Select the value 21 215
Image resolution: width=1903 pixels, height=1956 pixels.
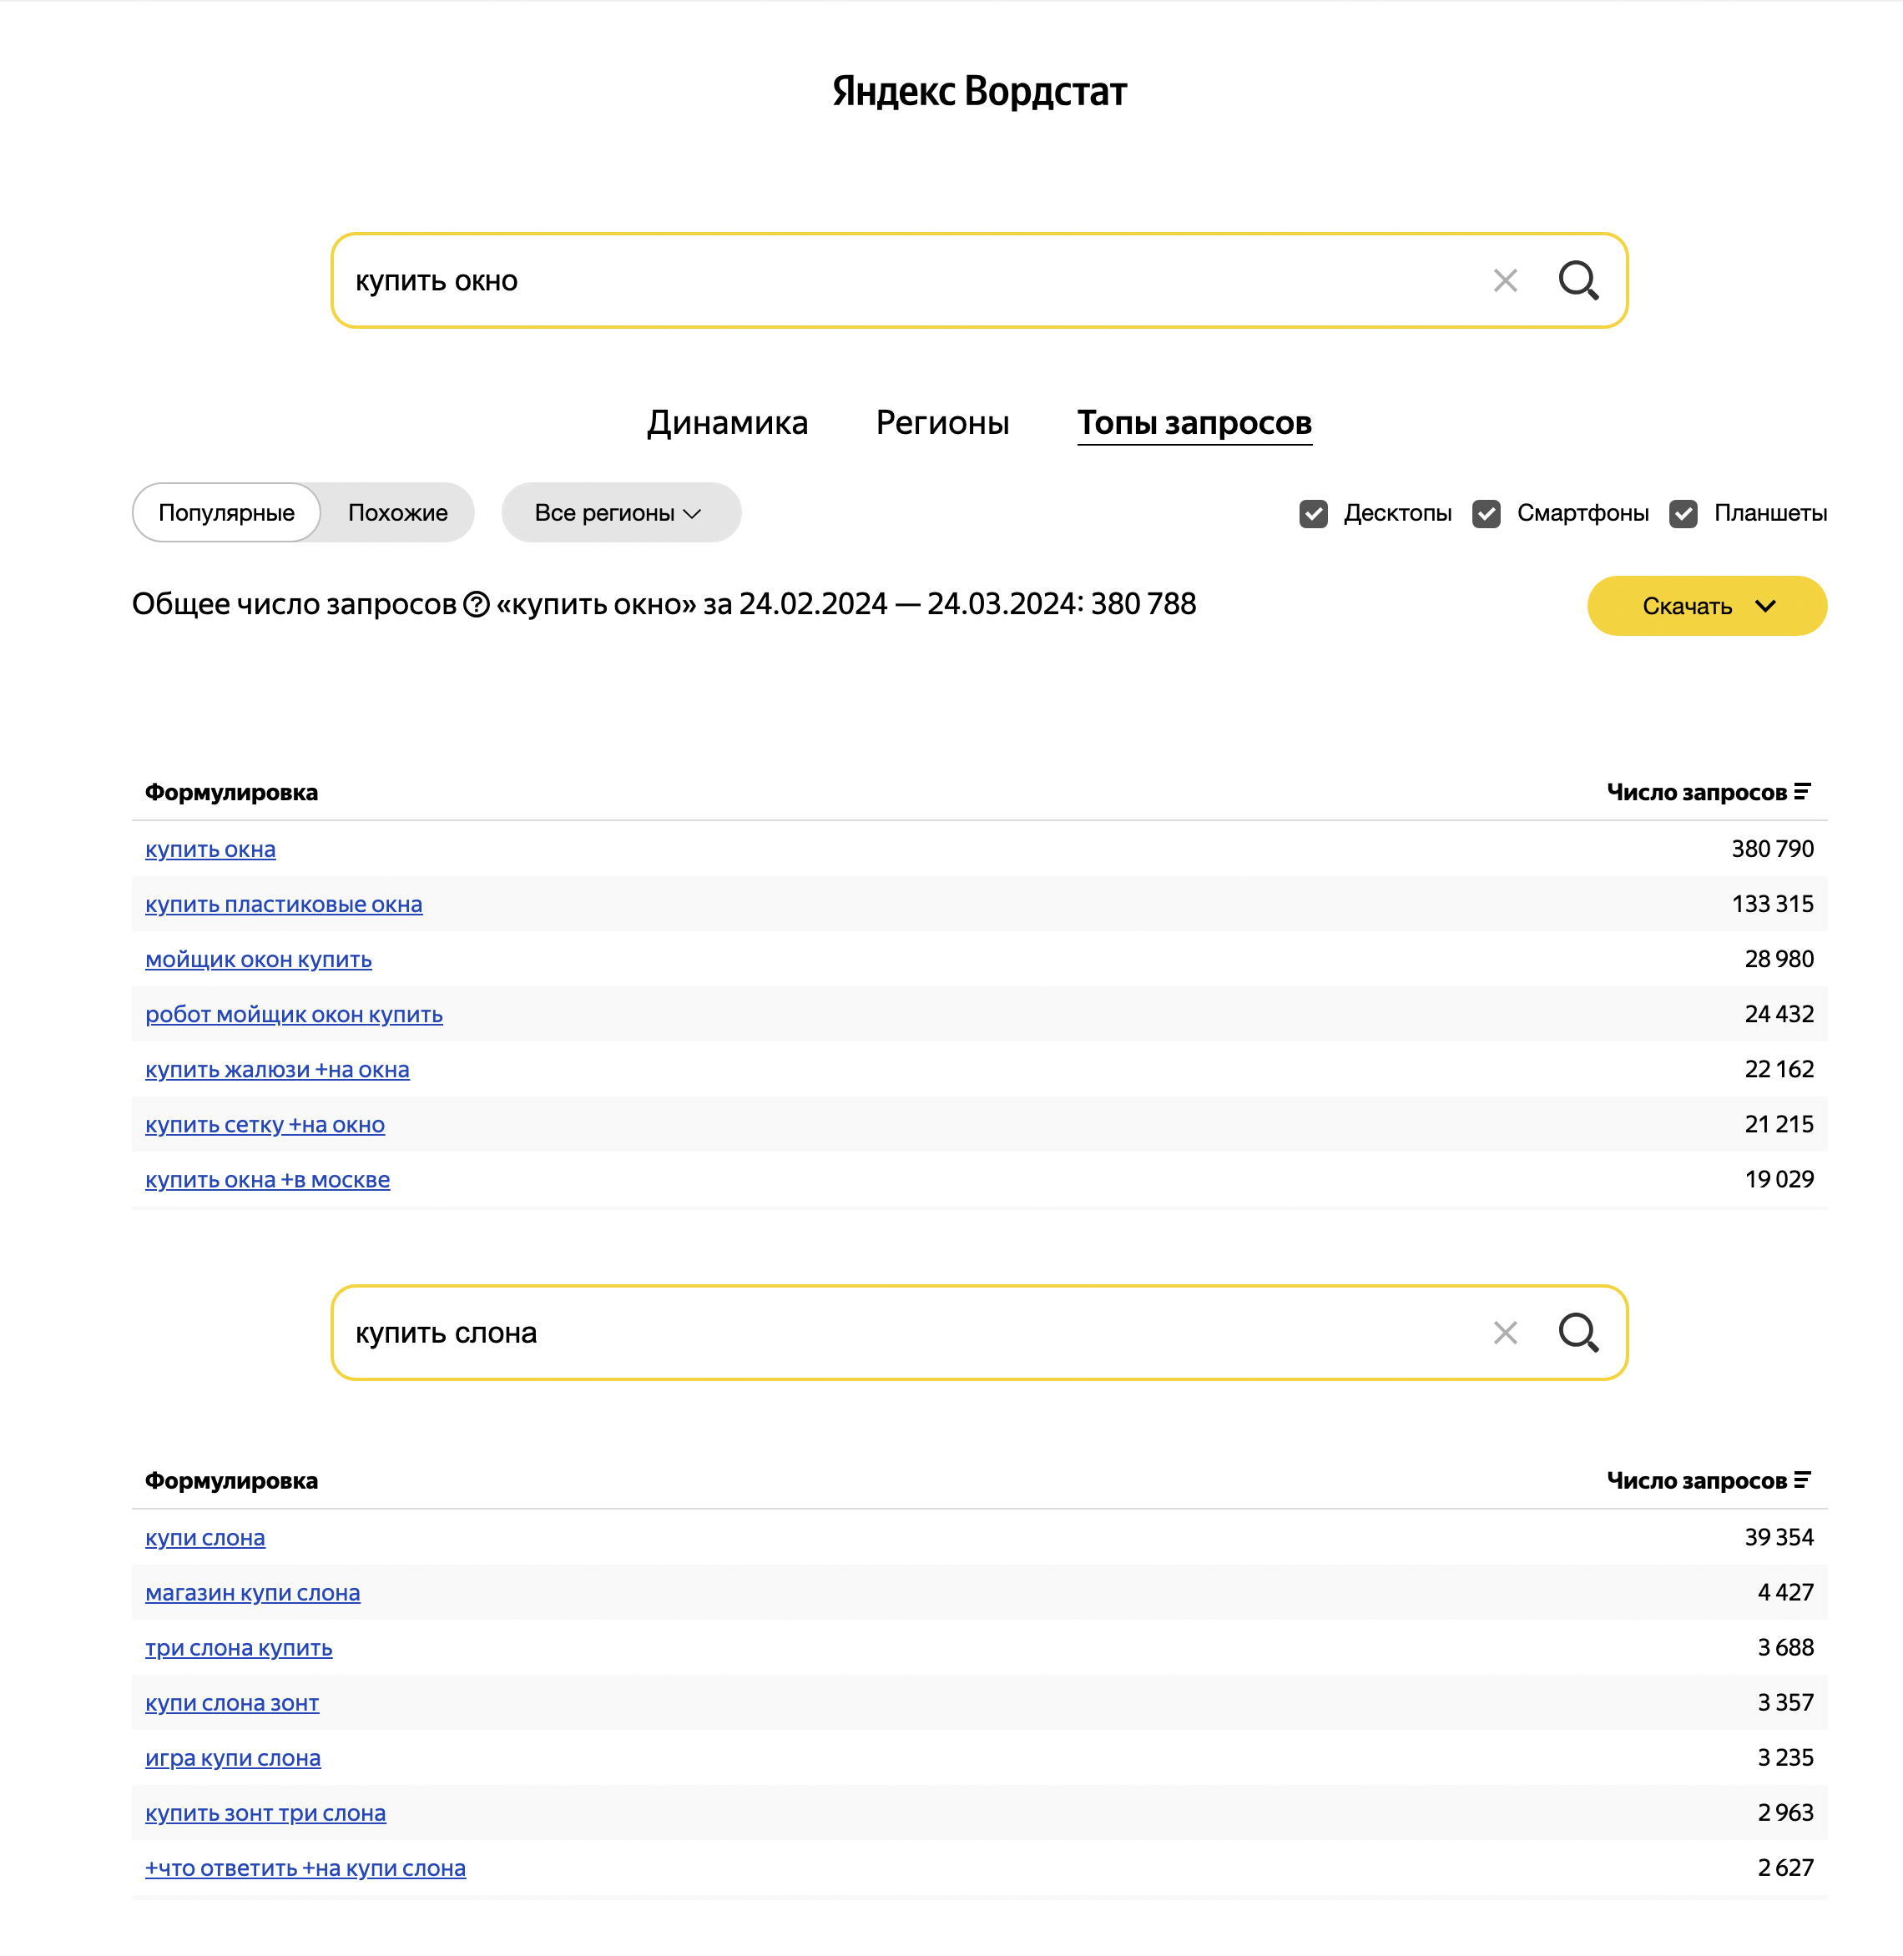pos(1779,1123)
